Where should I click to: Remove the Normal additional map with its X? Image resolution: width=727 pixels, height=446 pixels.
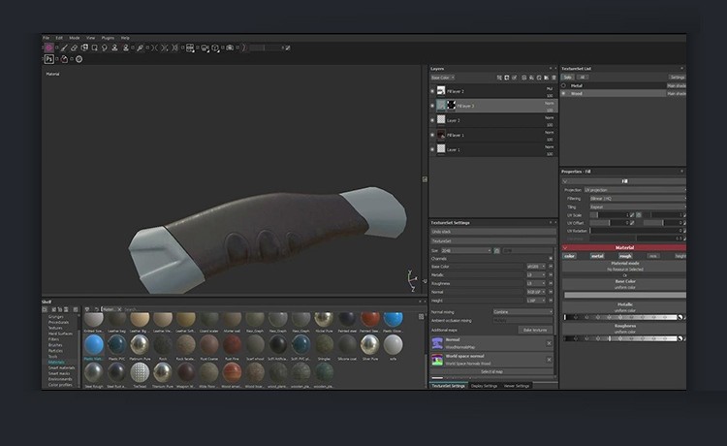[x=549, y=343]
